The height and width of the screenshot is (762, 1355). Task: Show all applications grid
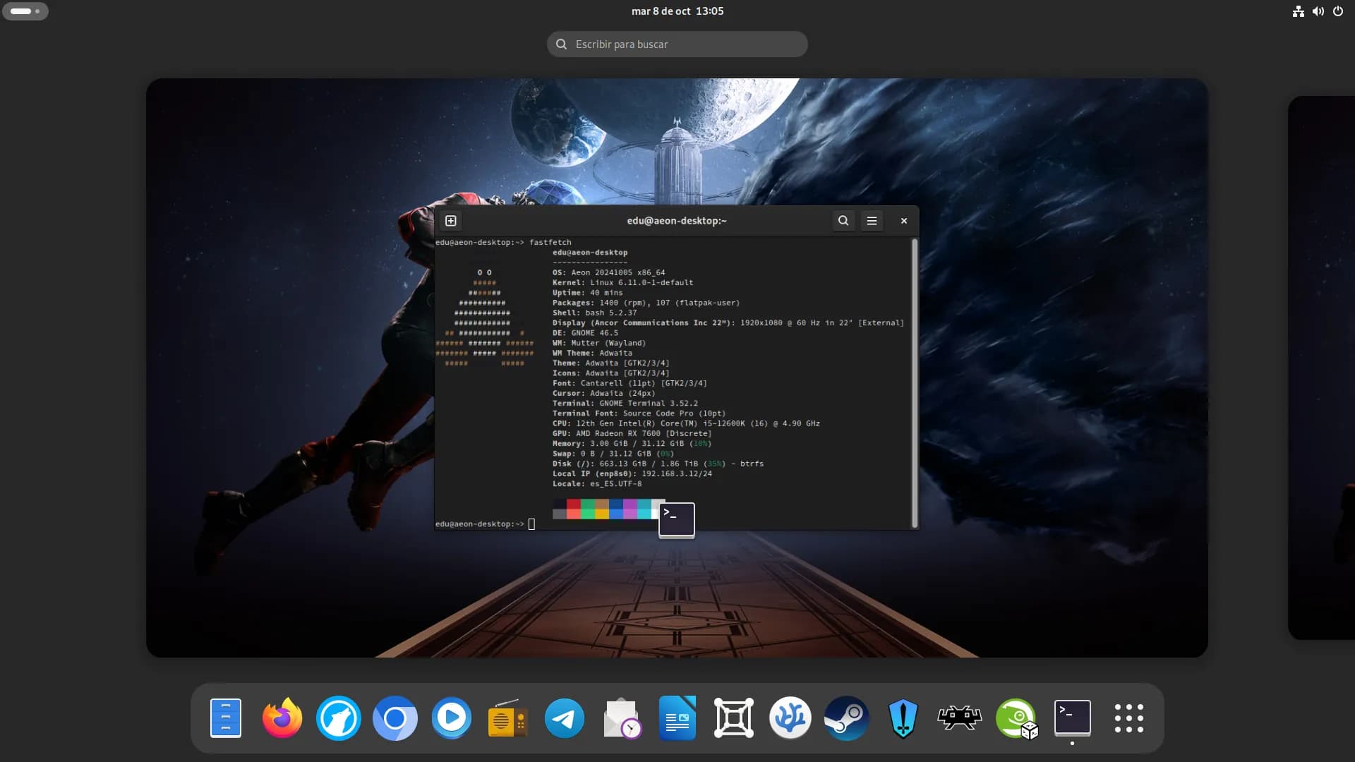click(1129, 718)
